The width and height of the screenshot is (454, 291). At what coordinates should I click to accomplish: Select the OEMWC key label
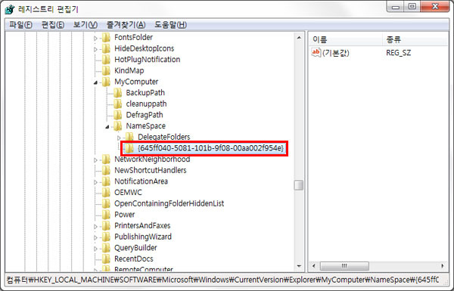click(x=129, y=192)
